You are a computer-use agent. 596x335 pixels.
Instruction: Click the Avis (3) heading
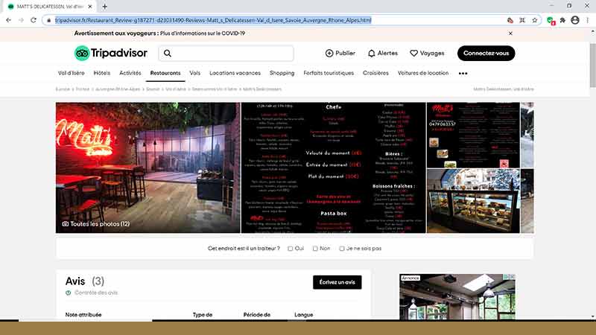[85, 281]
